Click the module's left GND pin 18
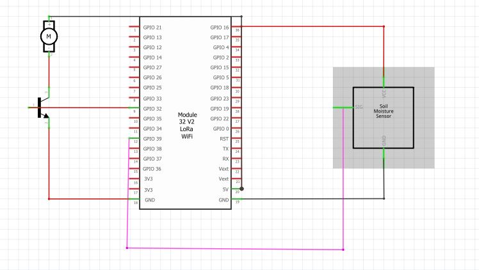Screen dimensions: 479x270 pos(134,199)
